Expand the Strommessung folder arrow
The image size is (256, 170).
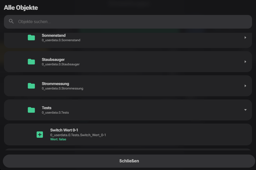[x=245, y=86]
